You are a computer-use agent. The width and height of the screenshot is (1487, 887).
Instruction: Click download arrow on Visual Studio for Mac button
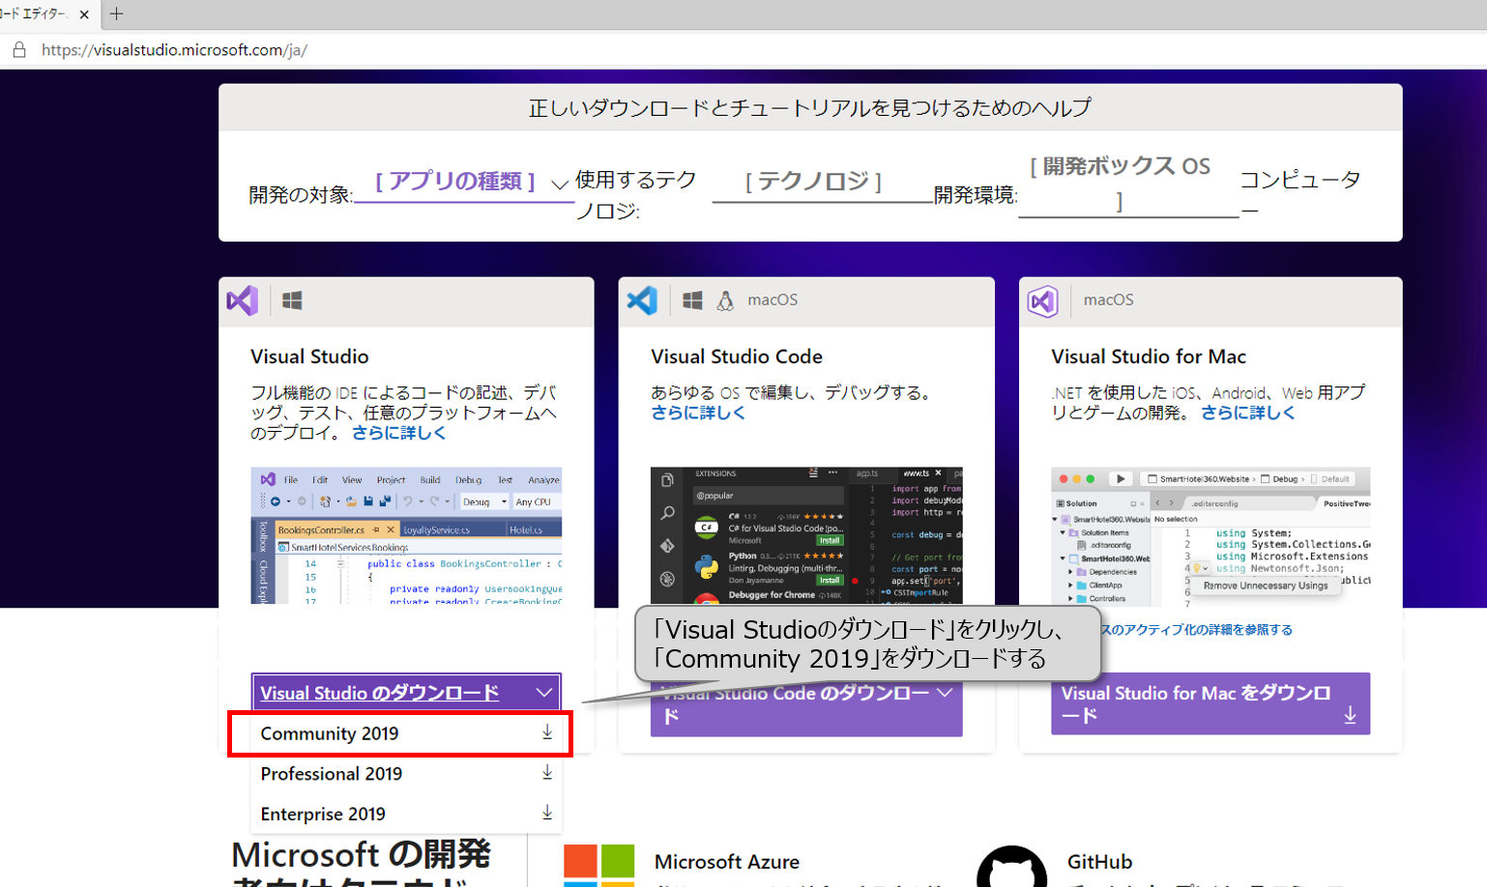1350,716
